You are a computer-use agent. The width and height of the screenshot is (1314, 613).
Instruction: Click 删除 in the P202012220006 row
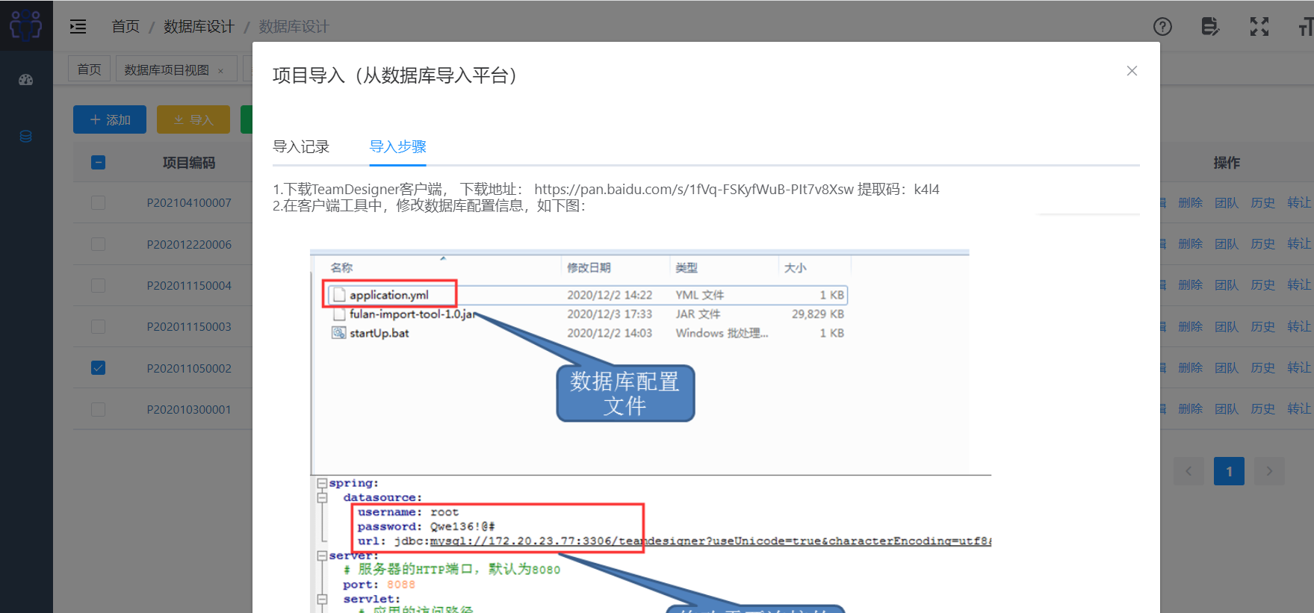coord(1190,244)
